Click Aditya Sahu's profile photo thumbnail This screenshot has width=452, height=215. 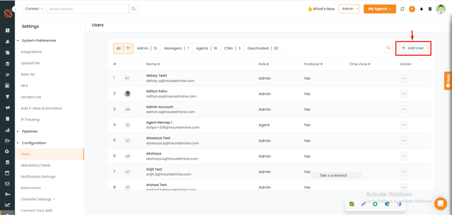(128, 94)
